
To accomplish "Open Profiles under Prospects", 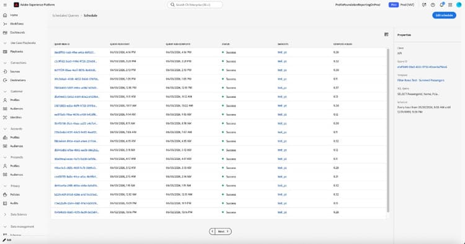I will coord(15,166).
